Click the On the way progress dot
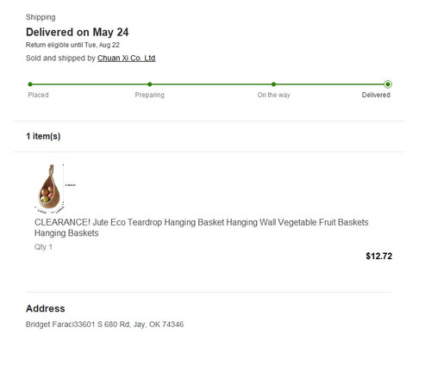Viewport: 431px width, 365px height. [x=273, y=84]
